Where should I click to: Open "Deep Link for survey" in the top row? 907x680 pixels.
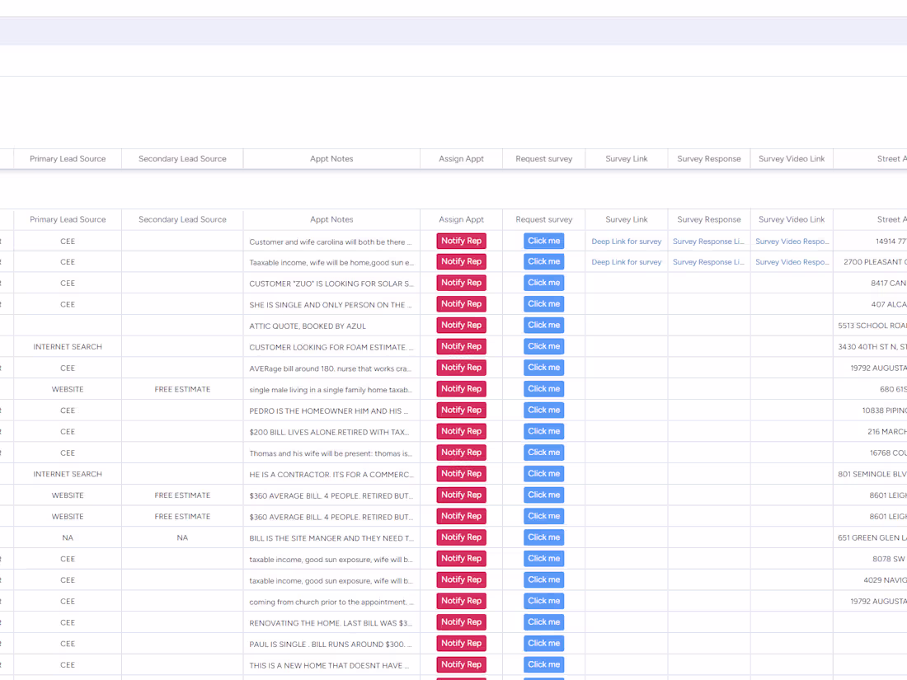point(626,241)
